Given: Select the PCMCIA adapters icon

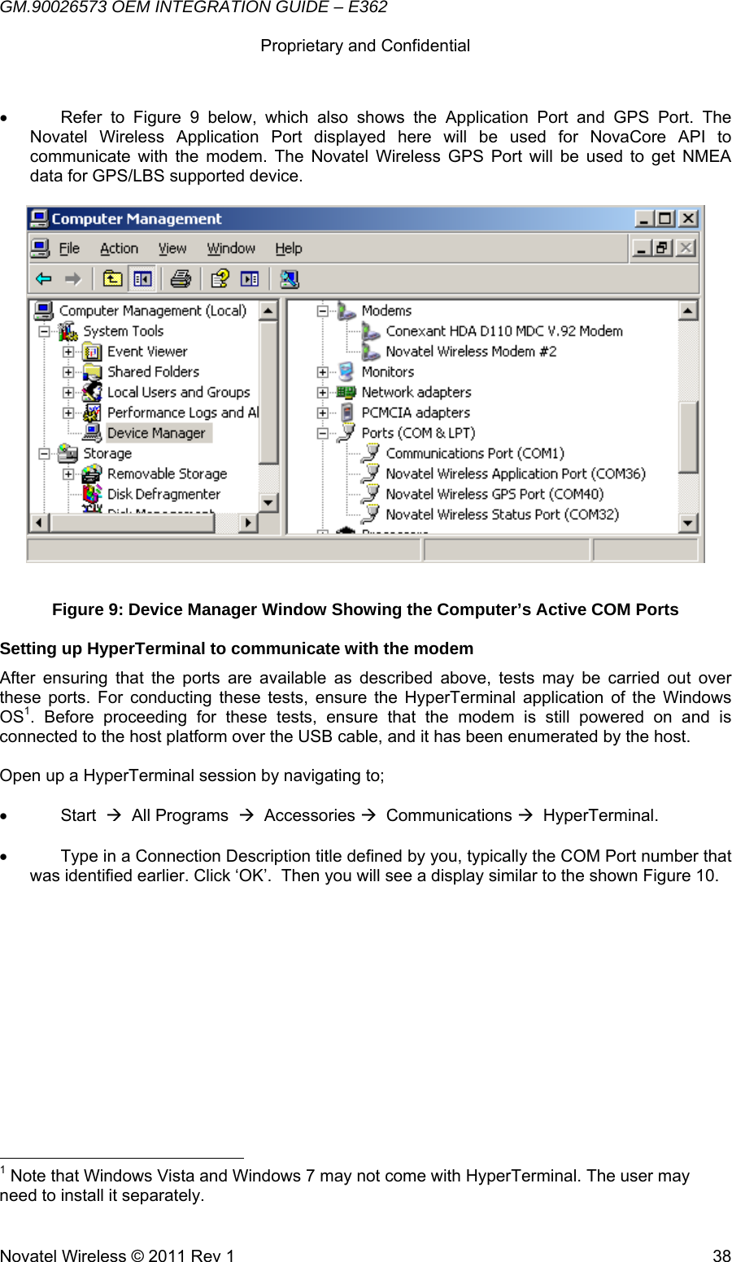Looking at the screenshot, I should pyautogui.click(x=347, y=413).
